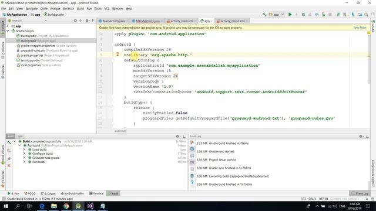This screenshot has height=211, width=376.
Task: Click the help question mark in Event Log
Action: 192,182
